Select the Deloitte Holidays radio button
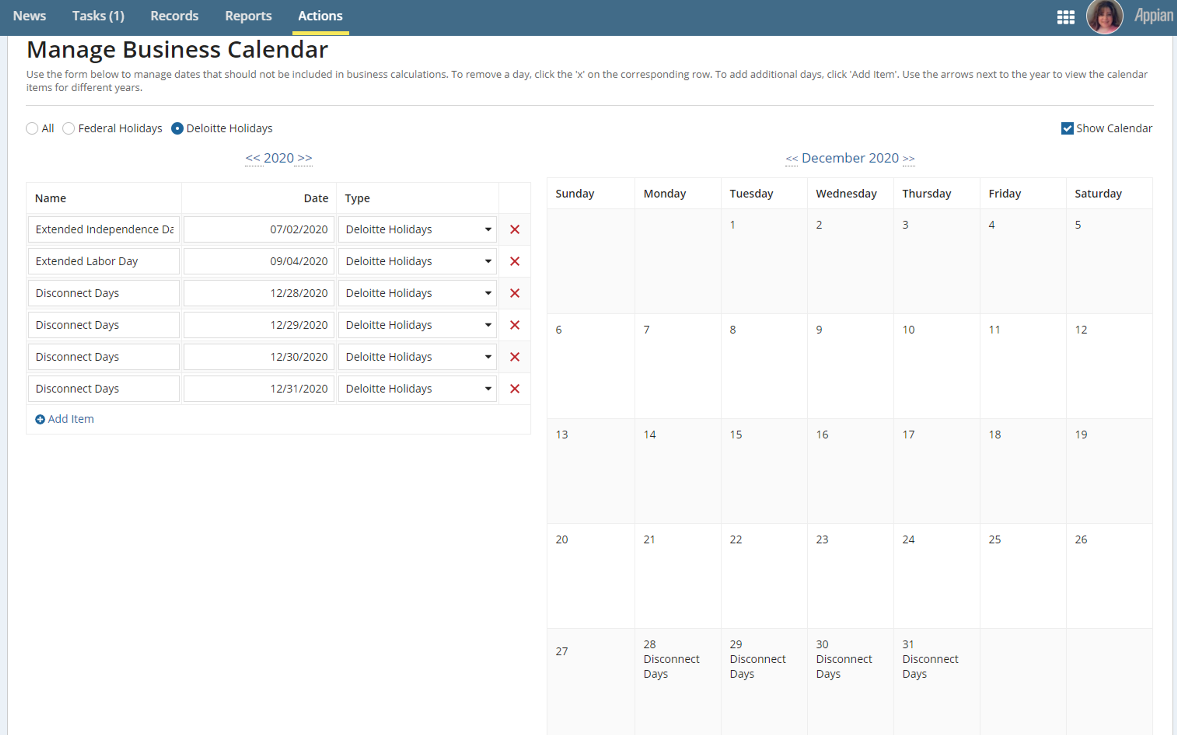The height and width of the screenshot is (735, 1177). click(177, 128)
